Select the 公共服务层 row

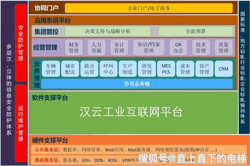139,150
